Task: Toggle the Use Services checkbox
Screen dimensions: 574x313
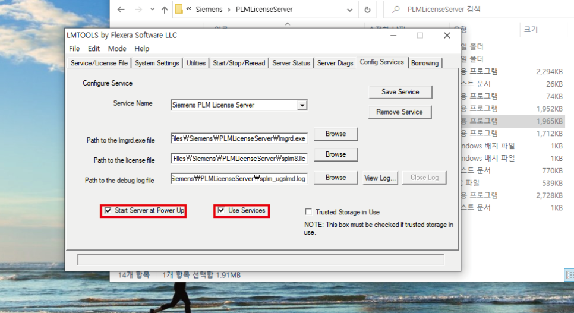Action: click(x=221, y=210)
